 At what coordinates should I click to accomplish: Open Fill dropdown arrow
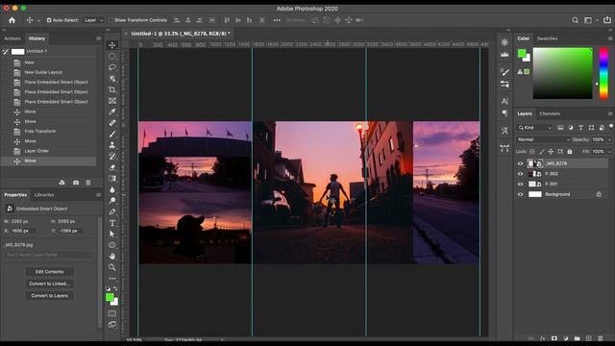[609, 152]
